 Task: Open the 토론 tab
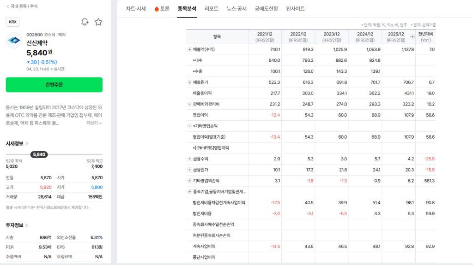162,9
